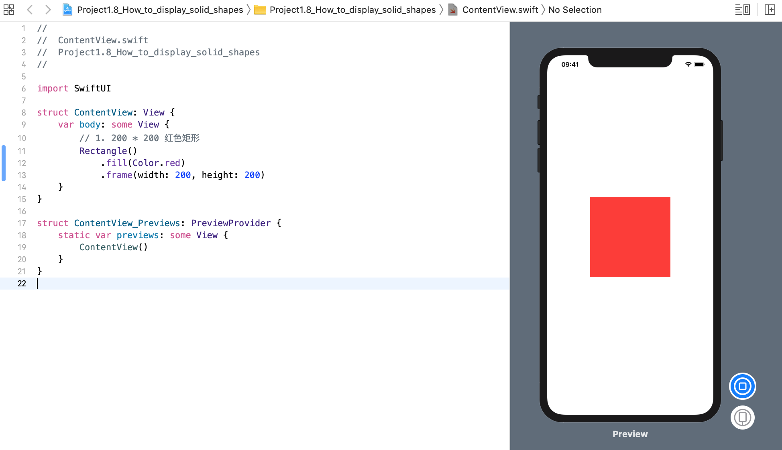Click the ContentView struct name on line 8
Screen dimensions: 782x450
(x=103, y=112)
